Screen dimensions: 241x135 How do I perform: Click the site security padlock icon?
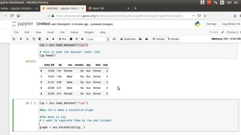coord(53,16)
